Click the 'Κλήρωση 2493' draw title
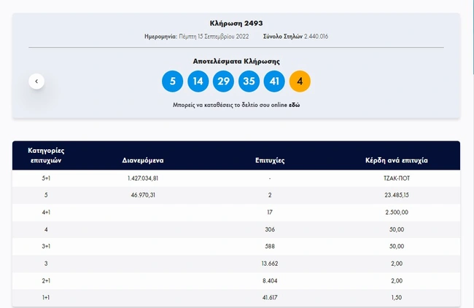474x308 pixels. (x=236, y=23)
